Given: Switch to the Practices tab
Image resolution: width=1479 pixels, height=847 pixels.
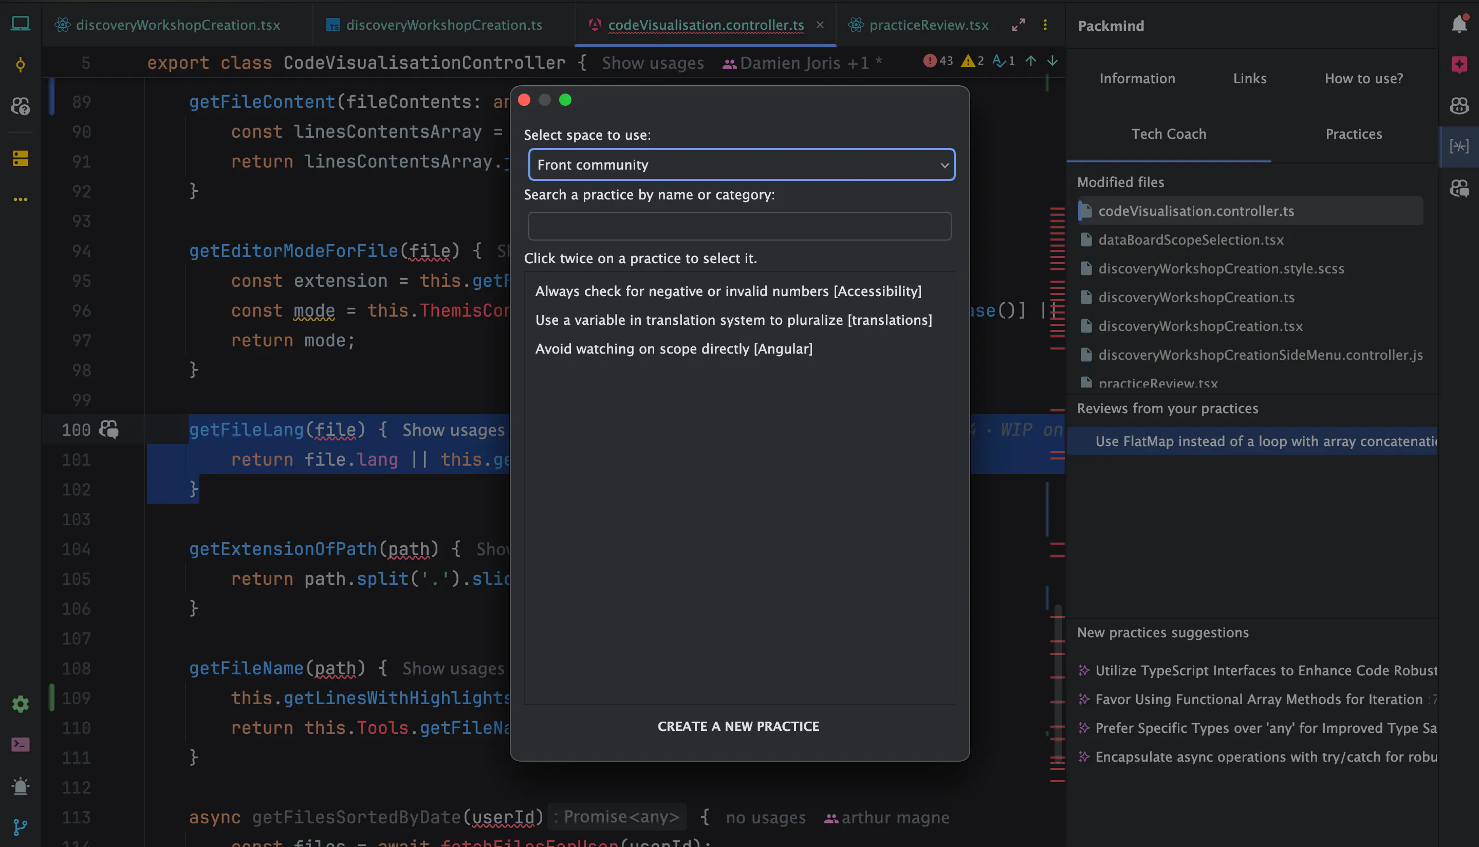Looking at the screenshot, I should click(1354, 134).
